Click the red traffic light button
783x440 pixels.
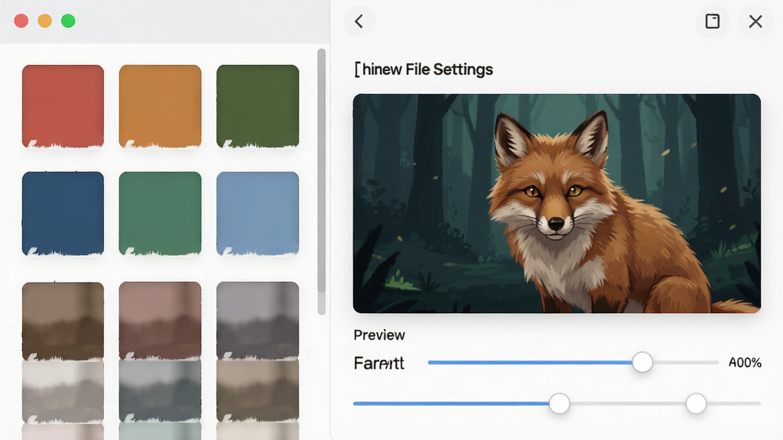[x=21, y=21]
